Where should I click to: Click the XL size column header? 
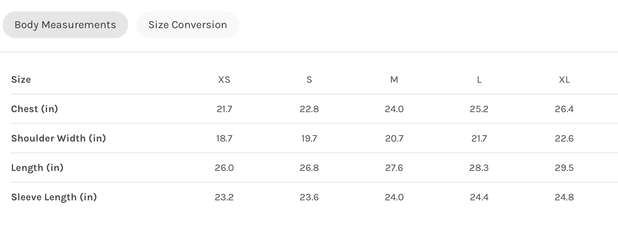(x=564, y=80)
